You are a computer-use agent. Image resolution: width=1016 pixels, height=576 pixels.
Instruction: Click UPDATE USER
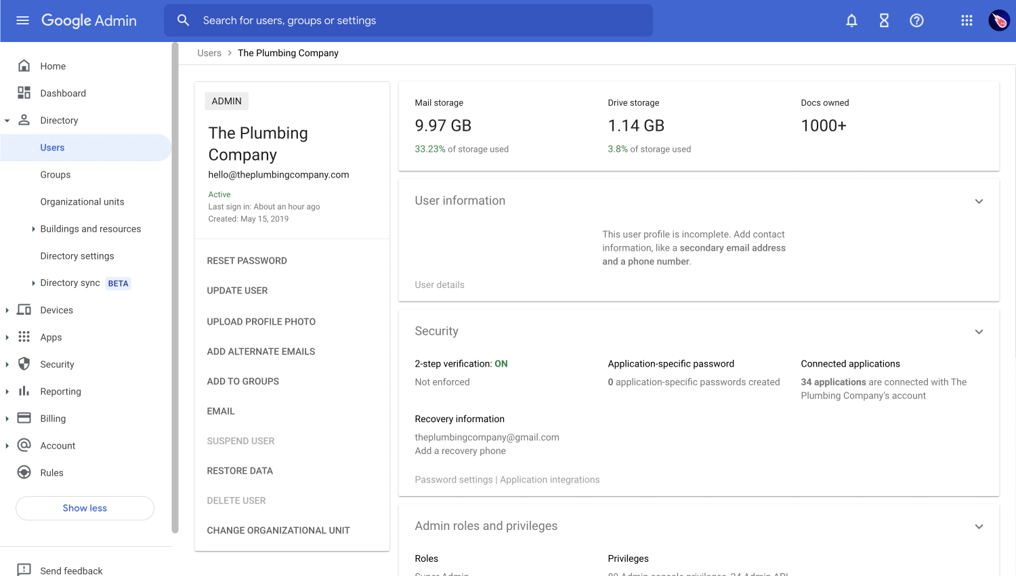click(237, 291)
